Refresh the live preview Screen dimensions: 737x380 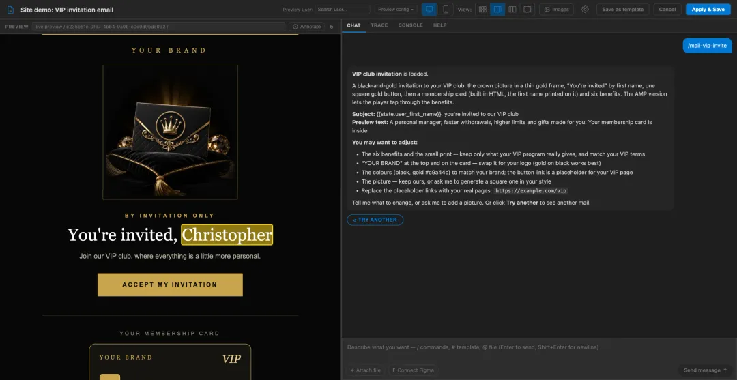(x=332, y=27)
